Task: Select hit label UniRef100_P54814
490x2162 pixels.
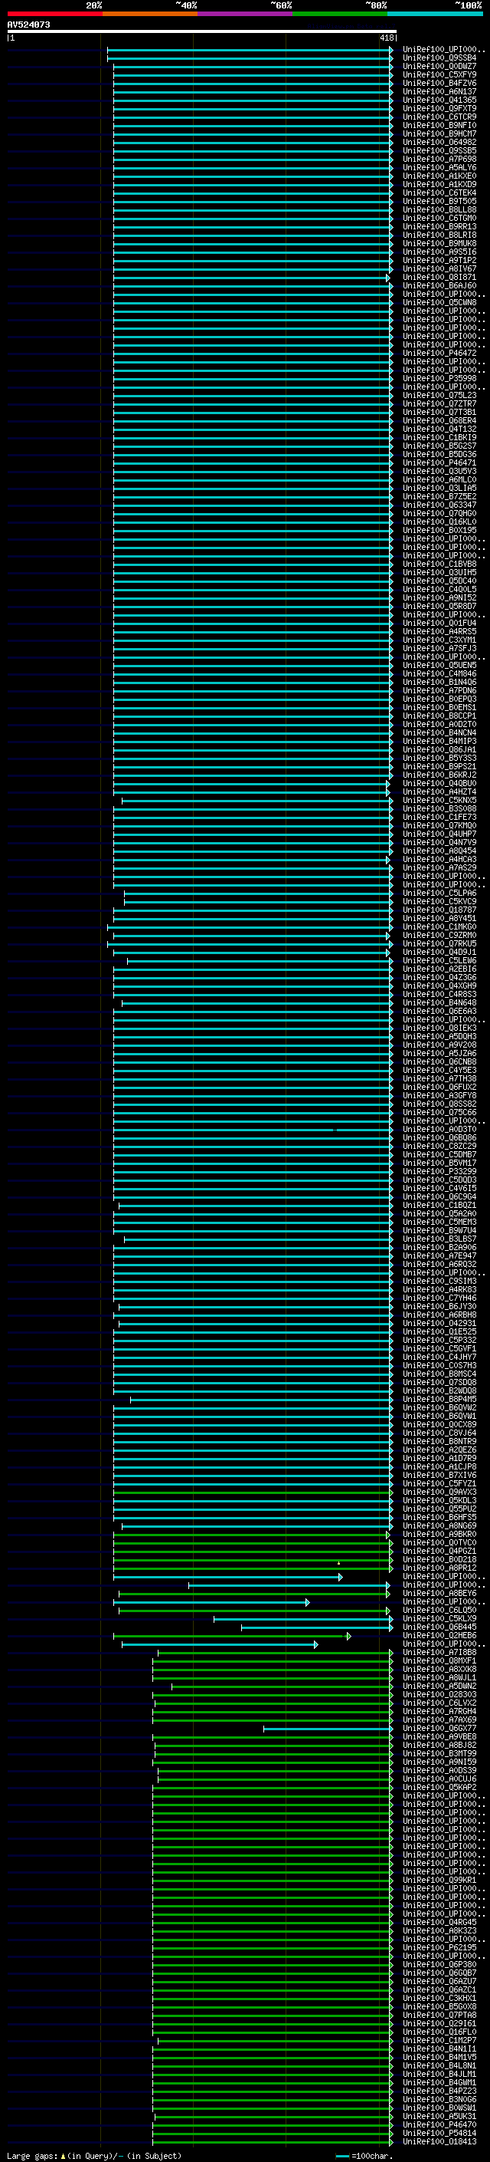Action: pos(439,2134)
